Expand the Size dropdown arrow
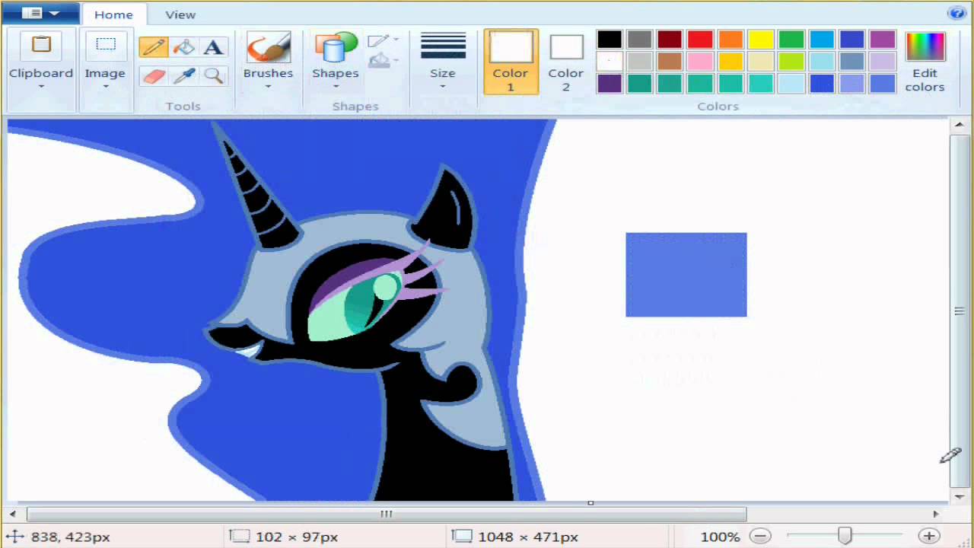This screenshot has height=548, width=974. pos(443,86)
